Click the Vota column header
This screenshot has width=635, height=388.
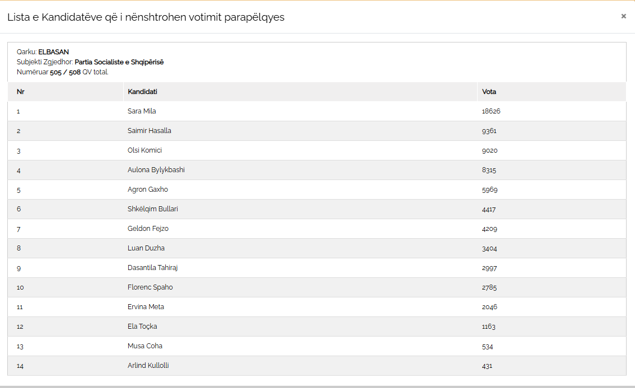(x=489, y=92)
